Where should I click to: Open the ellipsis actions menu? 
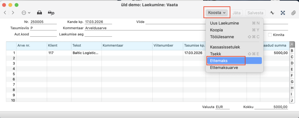pos(26,13)
